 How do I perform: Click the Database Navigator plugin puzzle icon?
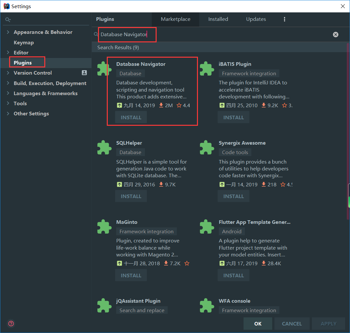[104, 68]
